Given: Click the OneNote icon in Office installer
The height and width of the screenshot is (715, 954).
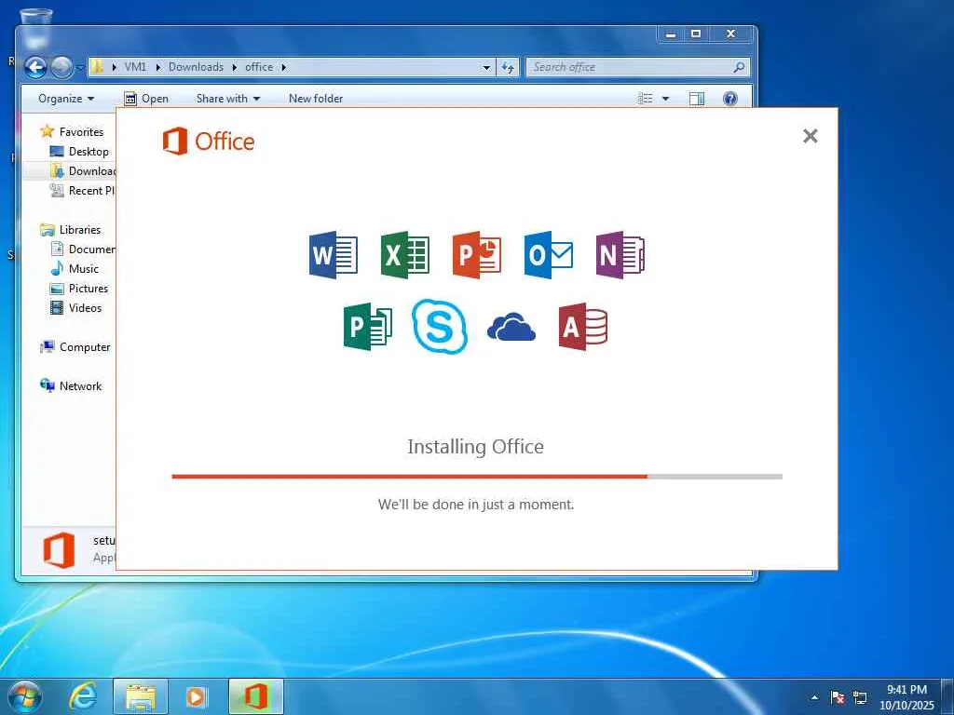Looking at the screenshot, I should [620, 255].
